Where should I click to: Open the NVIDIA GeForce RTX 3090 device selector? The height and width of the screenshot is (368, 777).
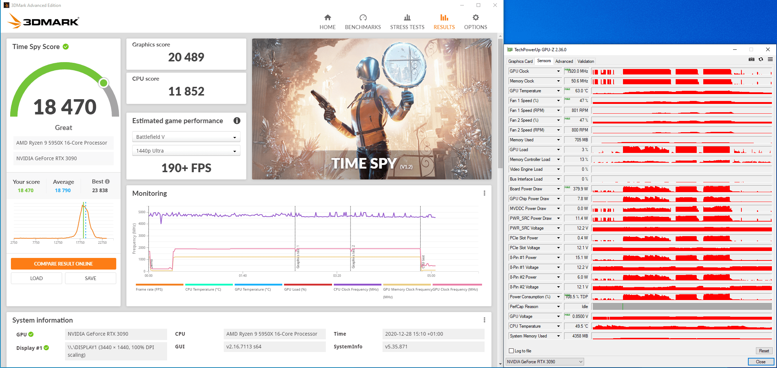click(x=545, y=362)
